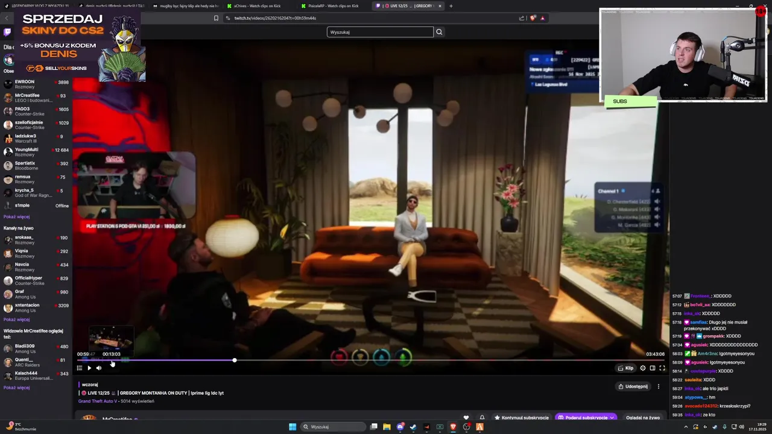Screen dimensions: 772x434
Task: Click the browser share icon in address bar
Action: 522,18
